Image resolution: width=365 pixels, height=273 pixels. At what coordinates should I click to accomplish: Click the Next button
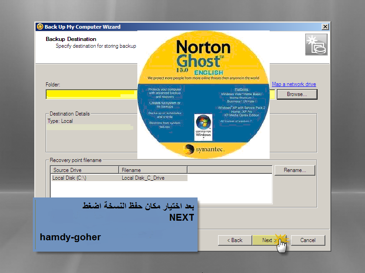tap(269, 240)
